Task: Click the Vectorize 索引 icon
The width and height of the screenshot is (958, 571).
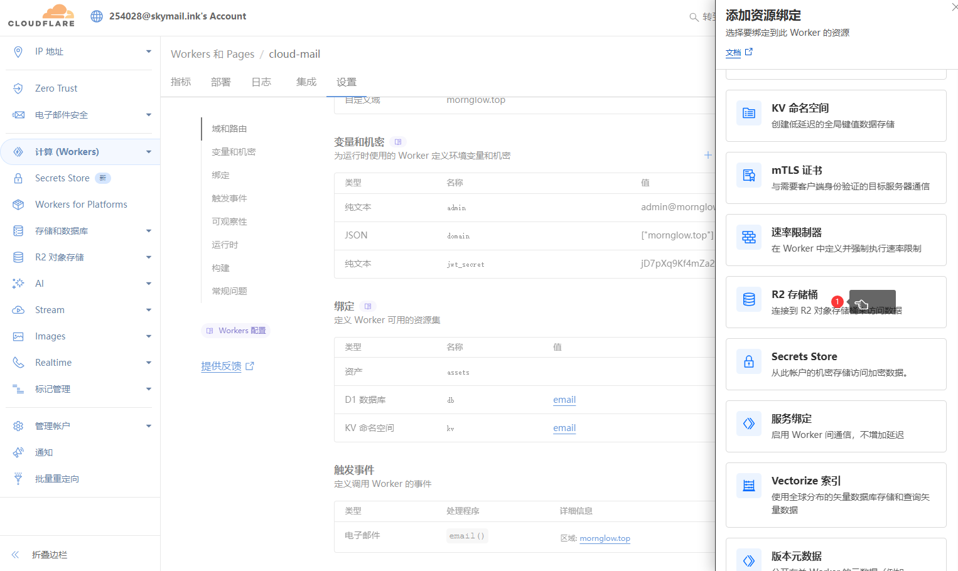Action: (x=749, y=486)
